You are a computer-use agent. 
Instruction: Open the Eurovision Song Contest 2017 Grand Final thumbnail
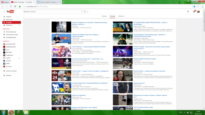pyautogui.click(x=61, y=63)
